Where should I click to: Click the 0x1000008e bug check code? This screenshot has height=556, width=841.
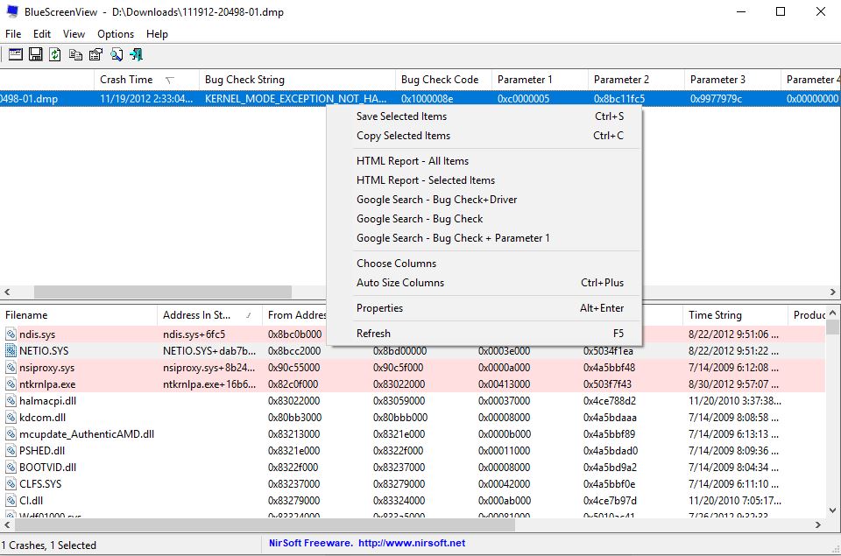(427, 99)
